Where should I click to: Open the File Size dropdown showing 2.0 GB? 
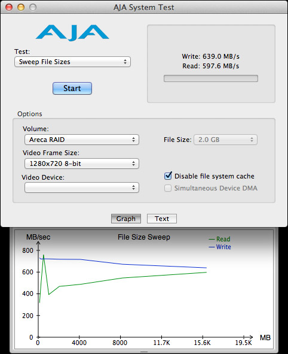tap(225, 140)
